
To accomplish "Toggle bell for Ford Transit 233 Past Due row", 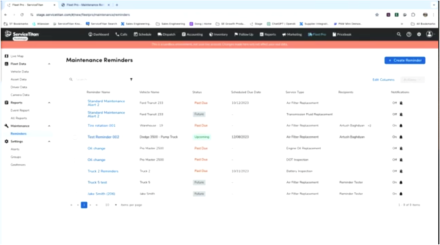I will [401, 103].
